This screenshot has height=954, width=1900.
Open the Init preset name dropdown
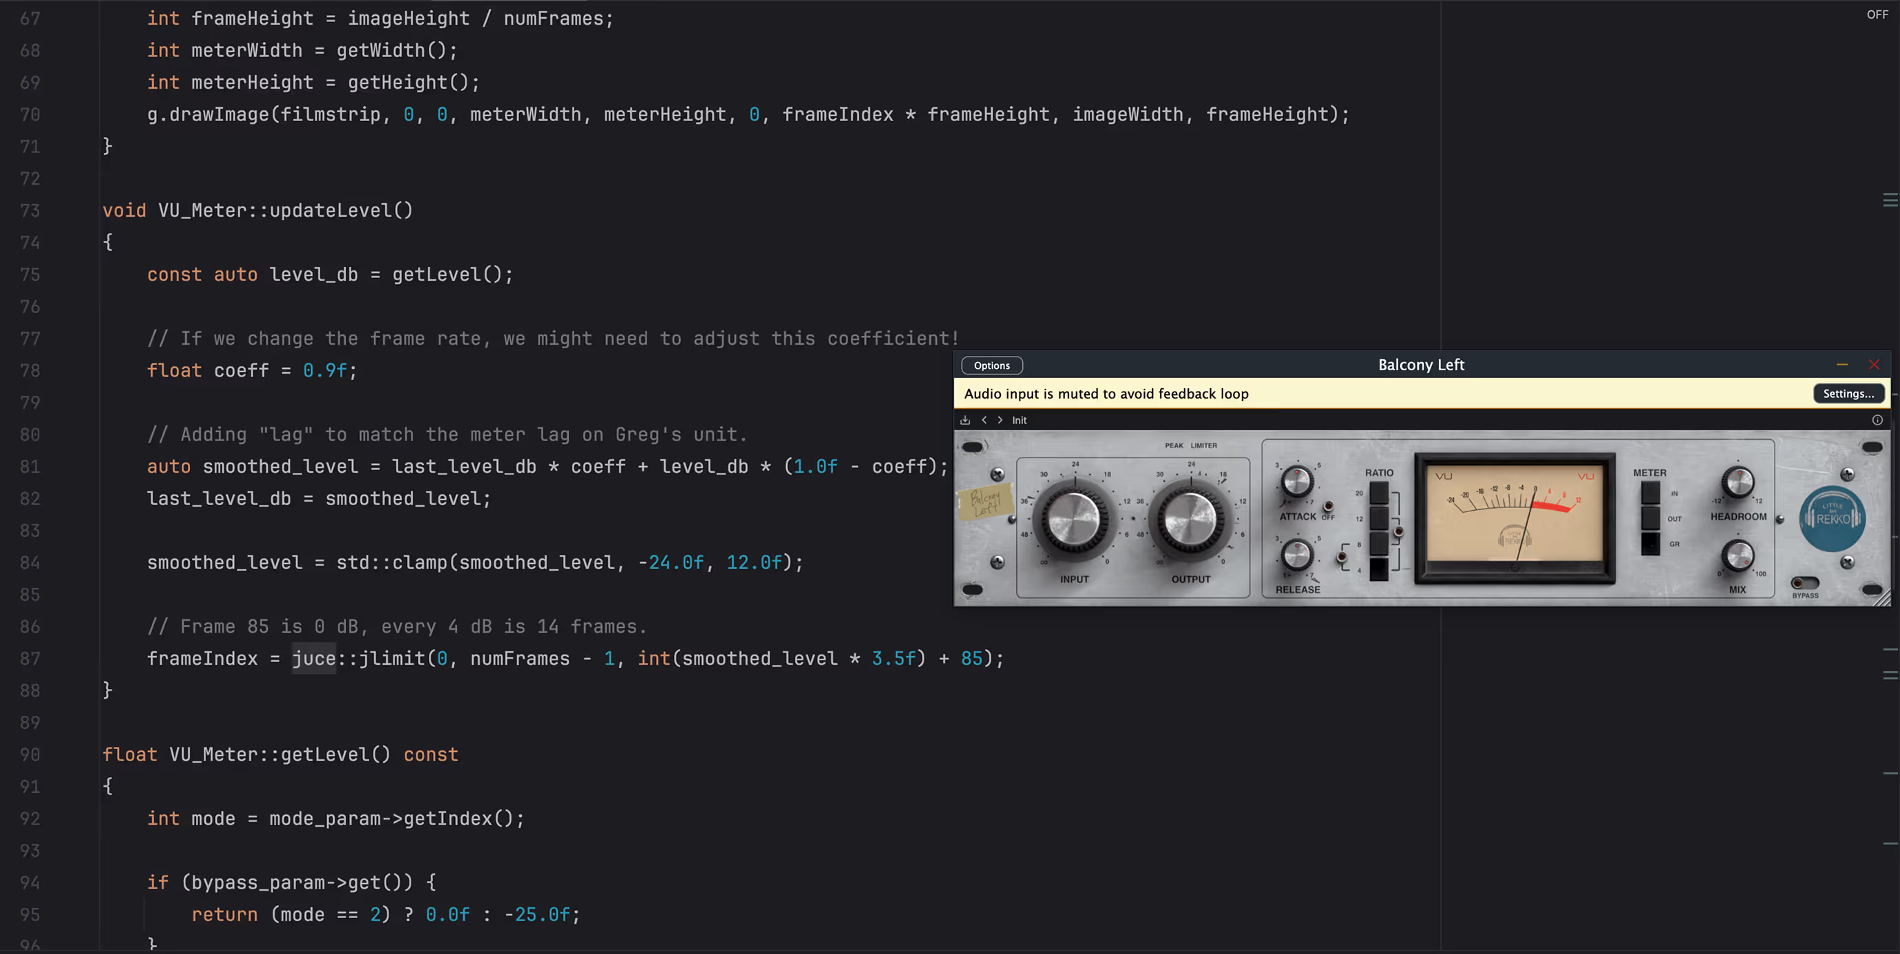point(1020,421)
